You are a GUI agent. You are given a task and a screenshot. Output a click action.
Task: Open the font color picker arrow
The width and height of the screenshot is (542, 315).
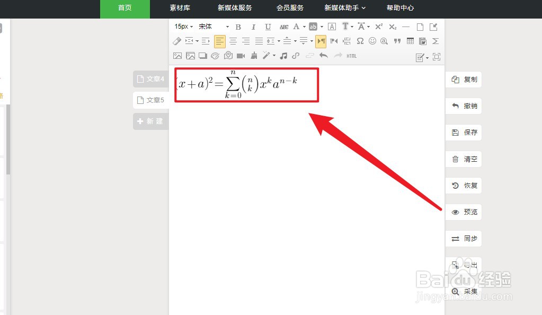[304, 27]
